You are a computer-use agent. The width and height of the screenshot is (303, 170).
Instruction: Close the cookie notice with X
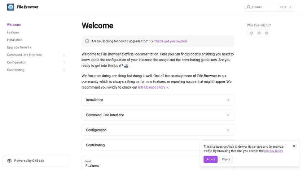click(x=294, y=146)
